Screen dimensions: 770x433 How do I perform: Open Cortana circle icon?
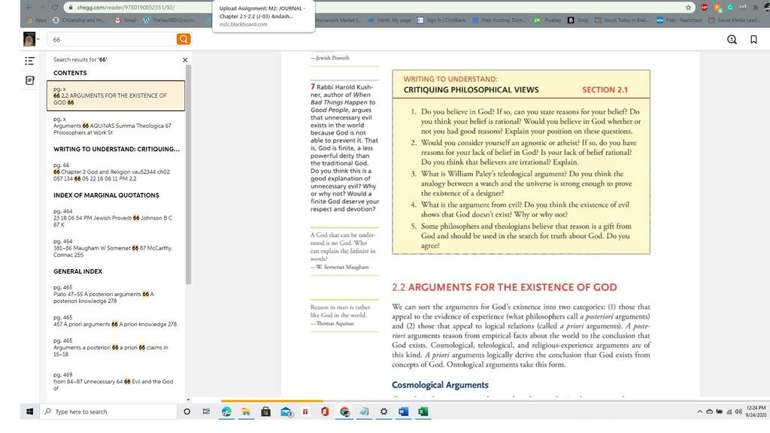click(x=186, y=411)
